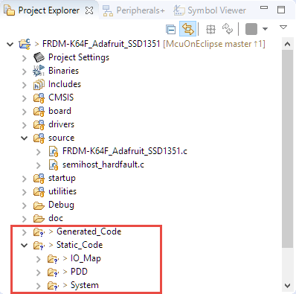Select the Project Settings label

point(79,57)
